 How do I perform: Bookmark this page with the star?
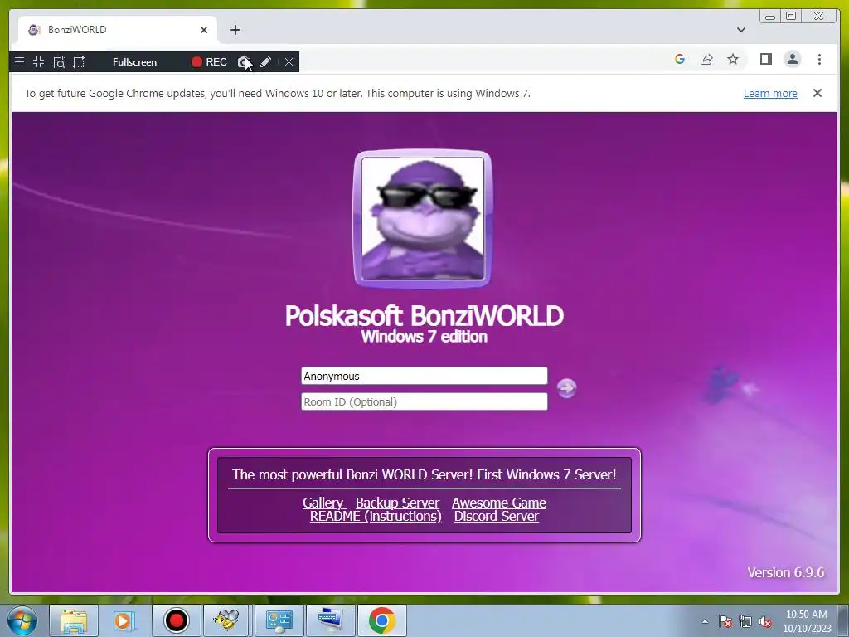click(733, 59)
